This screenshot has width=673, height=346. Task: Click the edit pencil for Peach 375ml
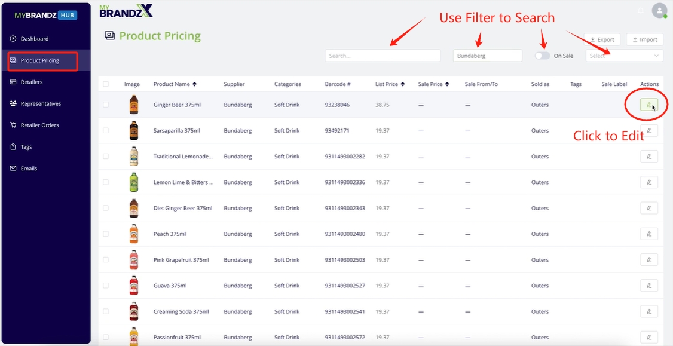648,234
